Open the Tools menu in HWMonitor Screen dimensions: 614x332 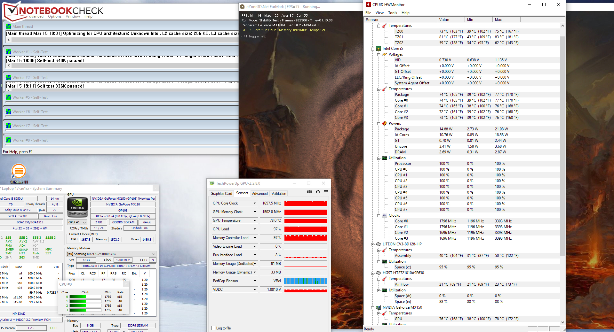(393, 13)
